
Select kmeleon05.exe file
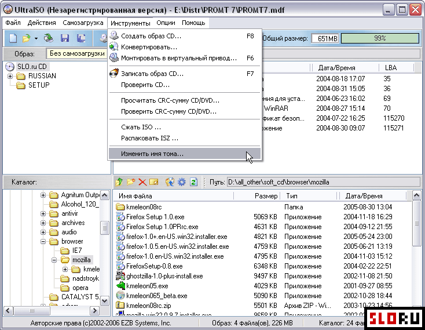coord(142,286)
